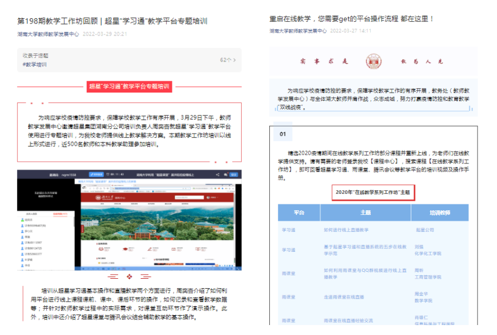Select the 主题 table column header
The height and width of the screenshot is (335, 497).
[365, 213]
